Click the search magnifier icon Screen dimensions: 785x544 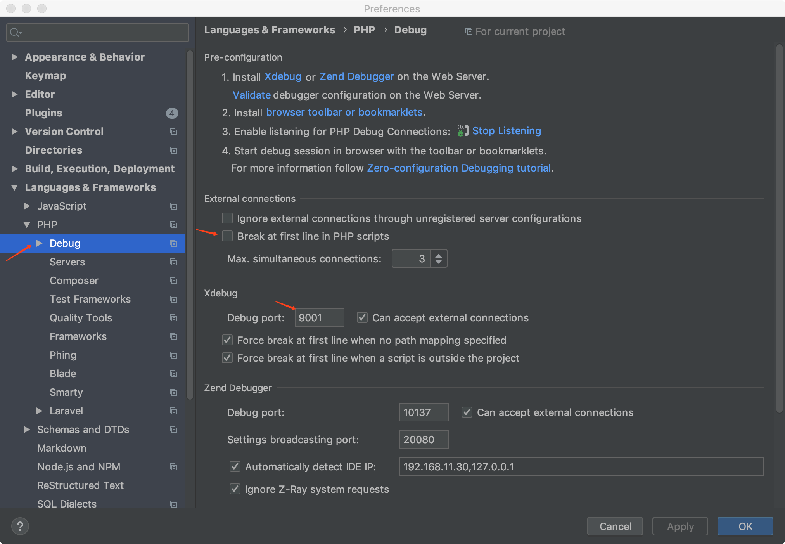point(15,33)
